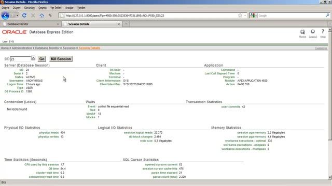Reload the page with the refresh icon
This screenshot has width=332, height=186.
pos(24,16)
